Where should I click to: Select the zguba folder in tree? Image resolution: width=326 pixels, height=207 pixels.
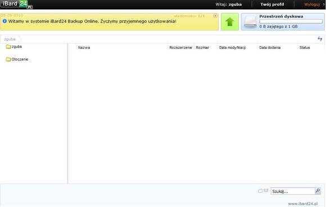point(14,47)
